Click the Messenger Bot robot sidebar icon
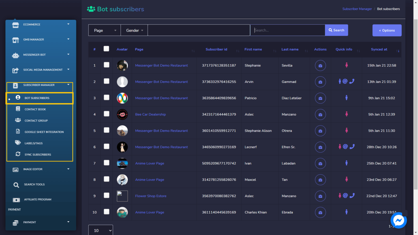The width and height of the screenshot is (418, 235). tap(15, 55)
